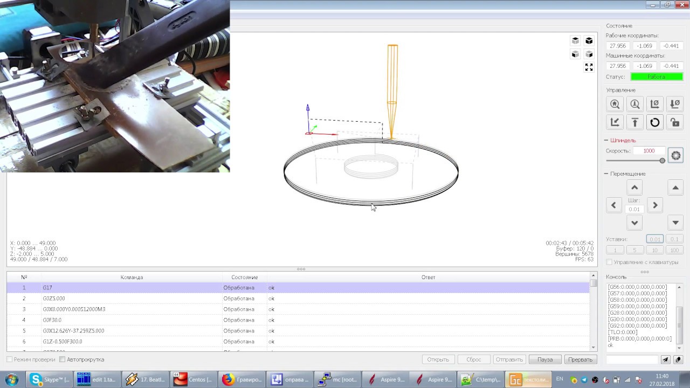Screen dimensions: 690x388
Task: Select the 1 step preset
Action: [x=615, y=251]
